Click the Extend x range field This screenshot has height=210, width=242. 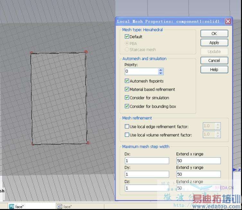[199, 161]
